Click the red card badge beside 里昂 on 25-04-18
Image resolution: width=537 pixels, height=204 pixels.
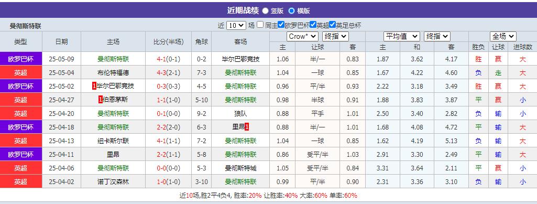(247, 127)
